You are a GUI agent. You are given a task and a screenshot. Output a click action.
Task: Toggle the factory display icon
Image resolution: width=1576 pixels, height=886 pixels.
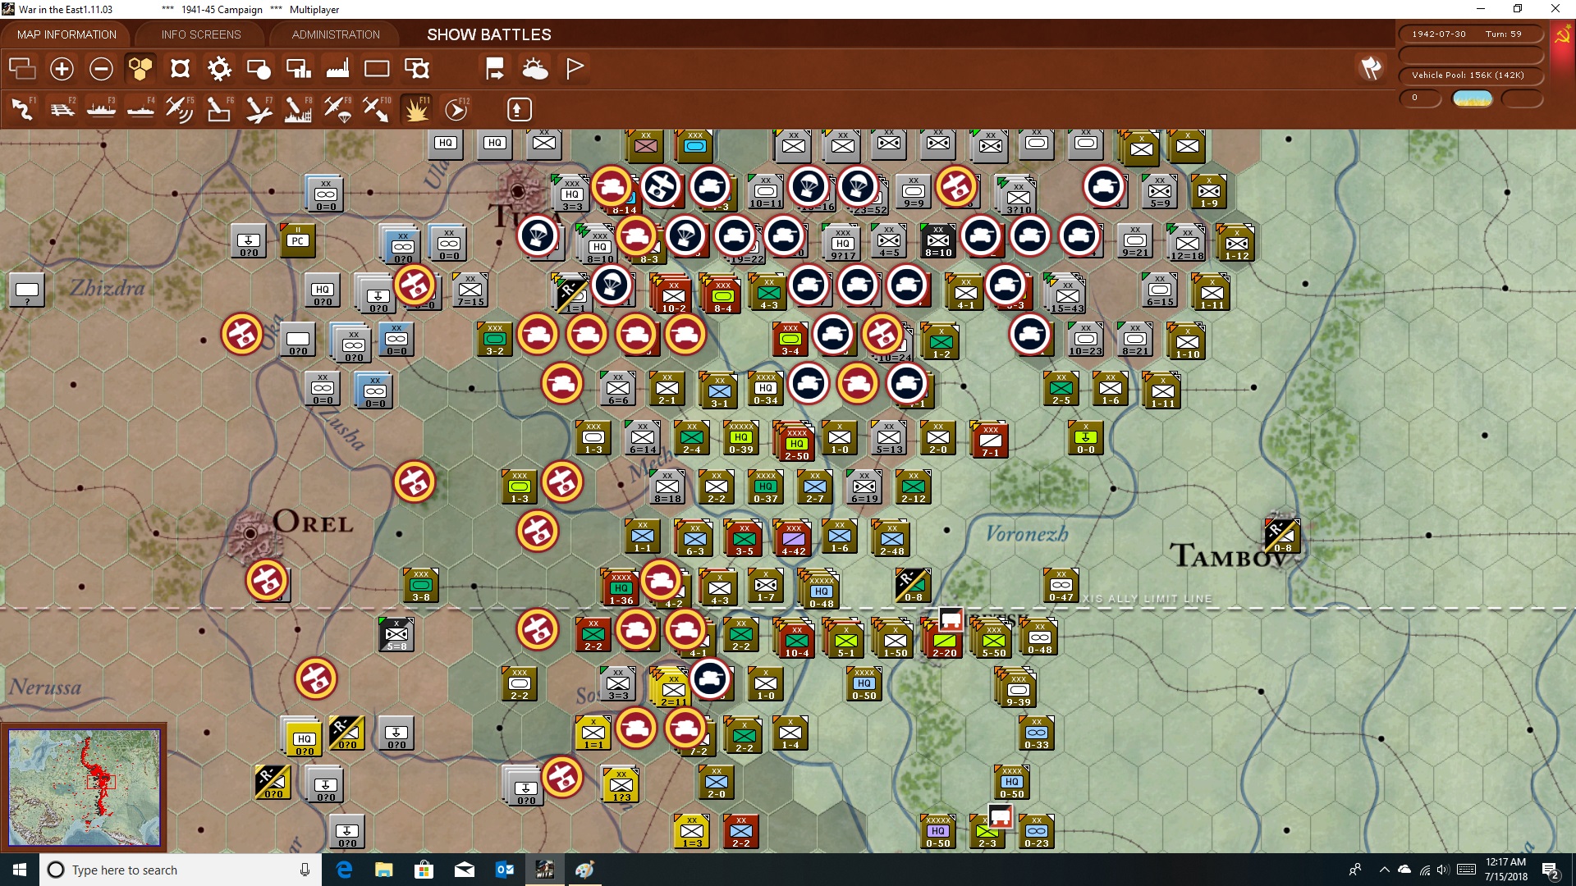click(337, 69)
